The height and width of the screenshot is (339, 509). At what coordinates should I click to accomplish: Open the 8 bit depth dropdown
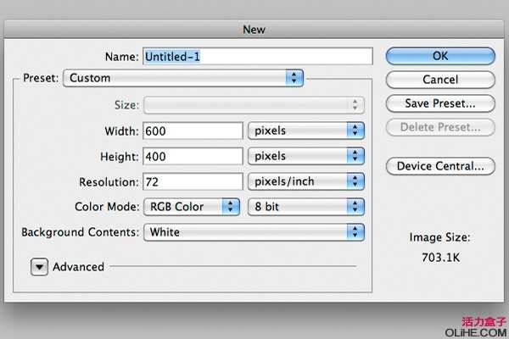[x=305, y=206]
